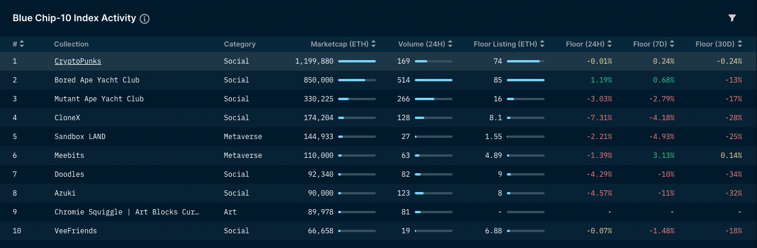Sort table by Floor Listing (ETH) header
Screen dimensions: 757x248
click(509, 44)
